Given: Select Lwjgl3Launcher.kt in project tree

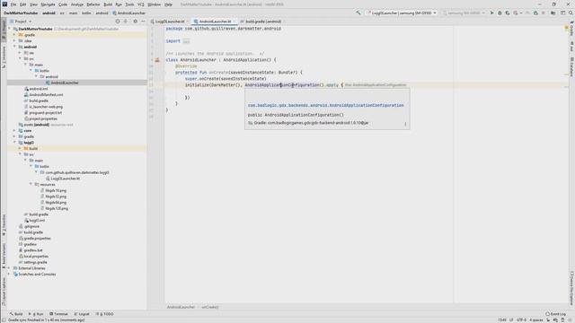Looking at the screenshot, I should coord(65,179).
